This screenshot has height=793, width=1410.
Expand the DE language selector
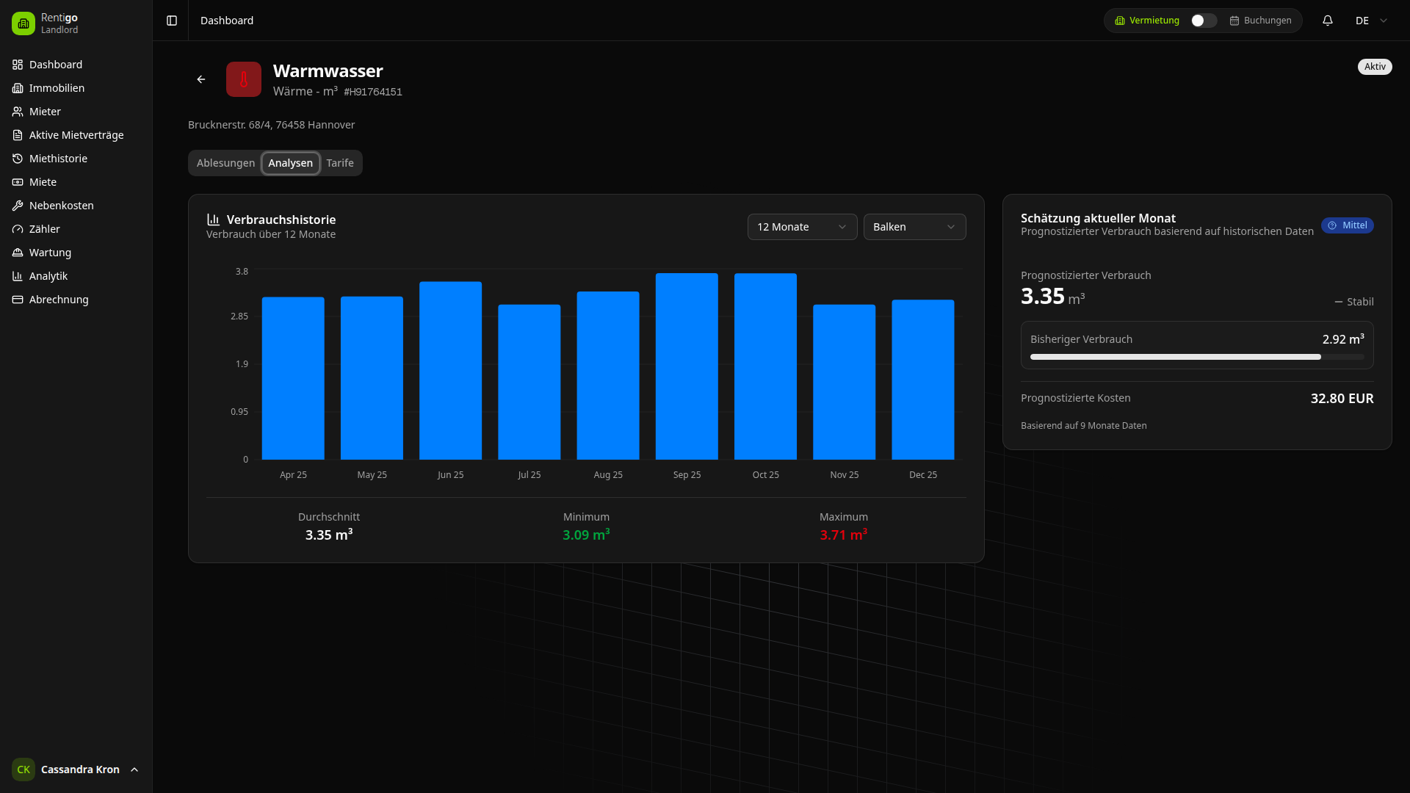coord(1370,21)
